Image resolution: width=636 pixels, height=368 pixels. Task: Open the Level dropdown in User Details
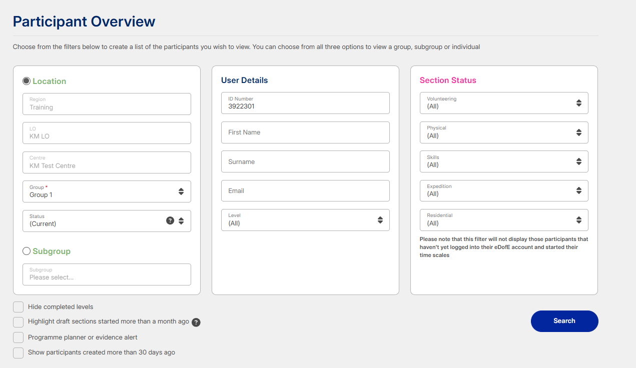tap(305, 220)
